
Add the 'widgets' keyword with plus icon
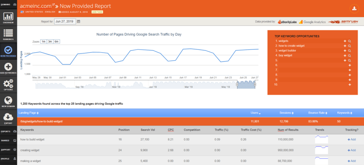(x=345, y=41)
